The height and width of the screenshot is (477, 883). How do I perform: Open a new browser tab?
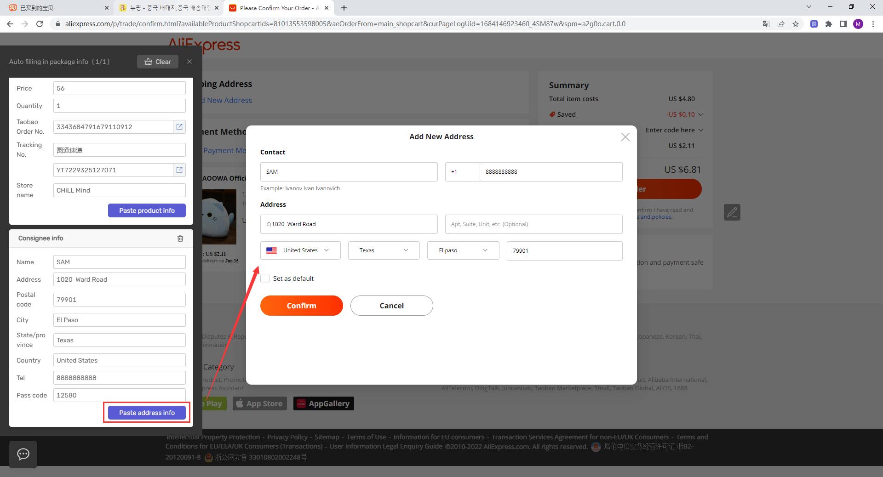click(x=344, y=8)
